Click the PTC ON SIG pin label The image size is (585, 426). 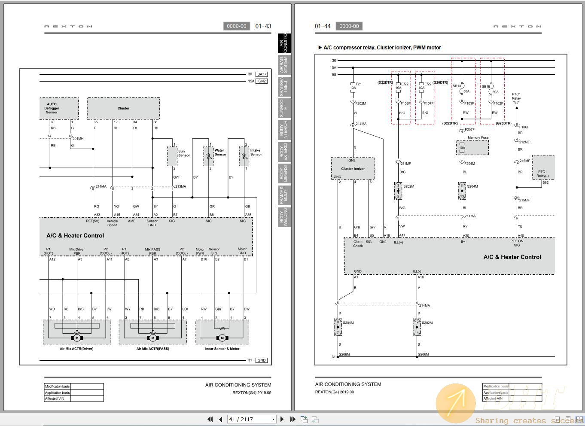(517, 243)
